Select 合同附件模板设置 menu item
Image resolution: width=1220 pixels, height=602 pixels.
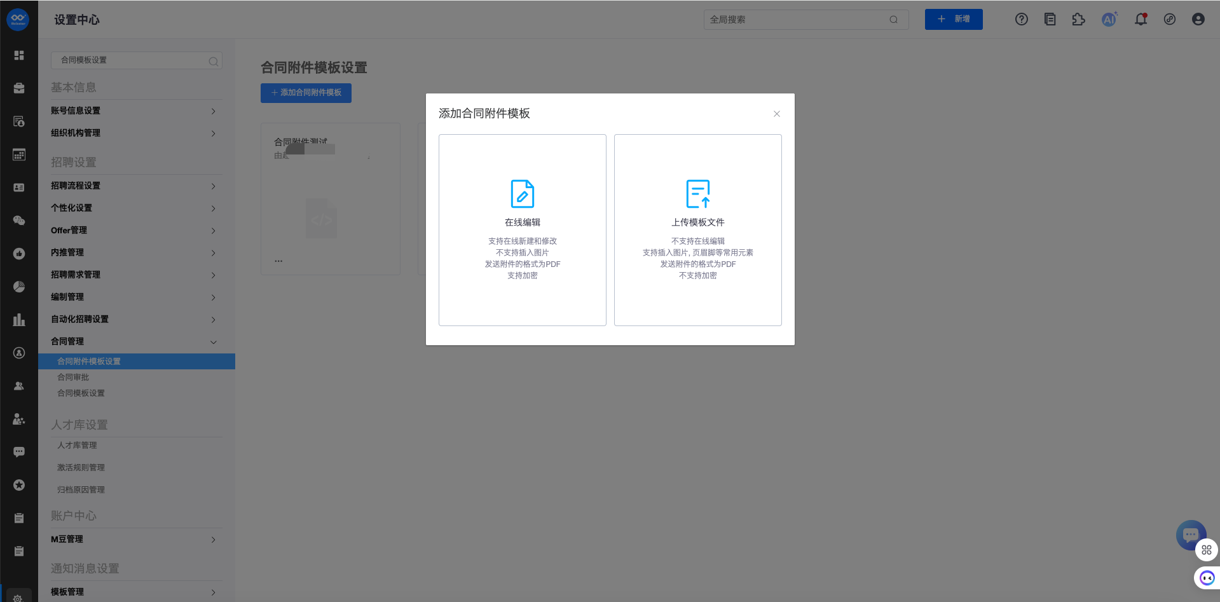[137, 361]
